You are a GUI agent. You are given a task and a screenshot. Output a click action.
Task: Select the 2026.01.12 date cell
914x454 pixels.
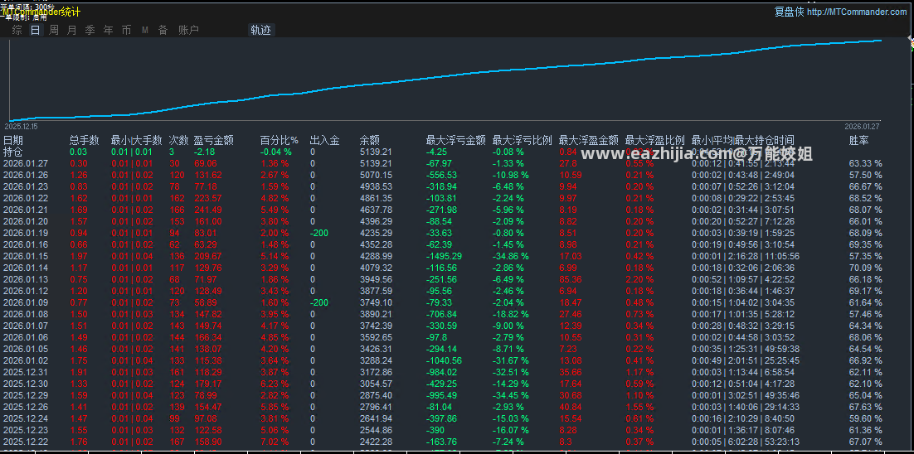pos(26,292)
